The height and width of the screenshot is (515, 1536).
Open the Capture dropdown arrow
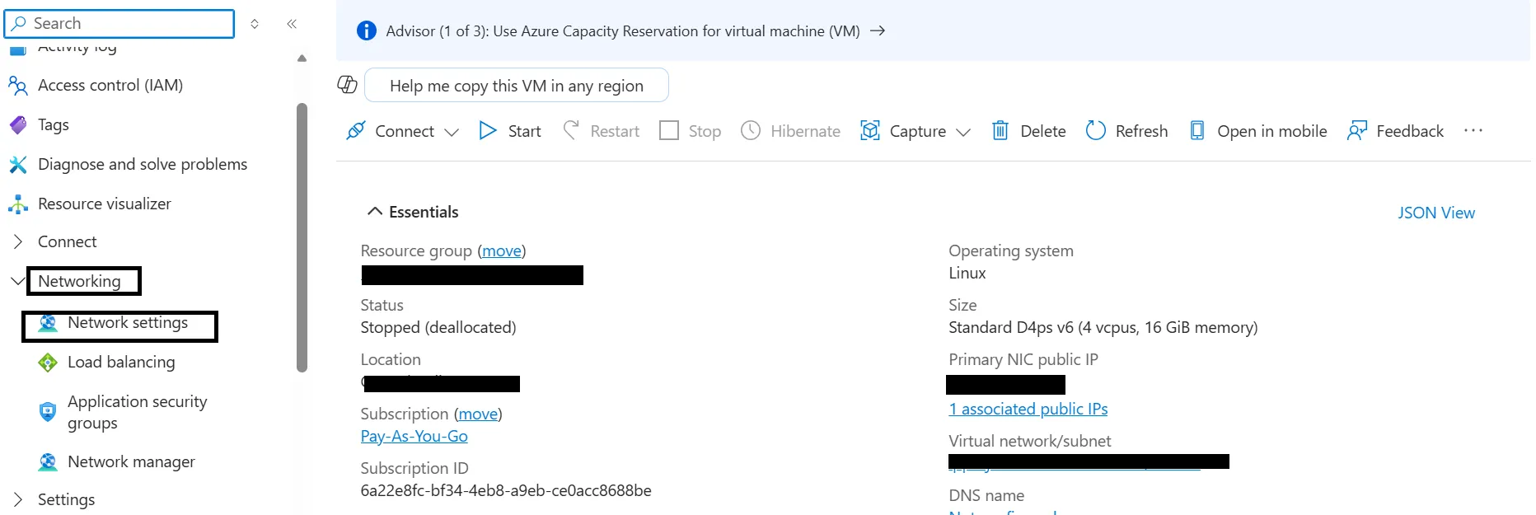coord(963,132)
